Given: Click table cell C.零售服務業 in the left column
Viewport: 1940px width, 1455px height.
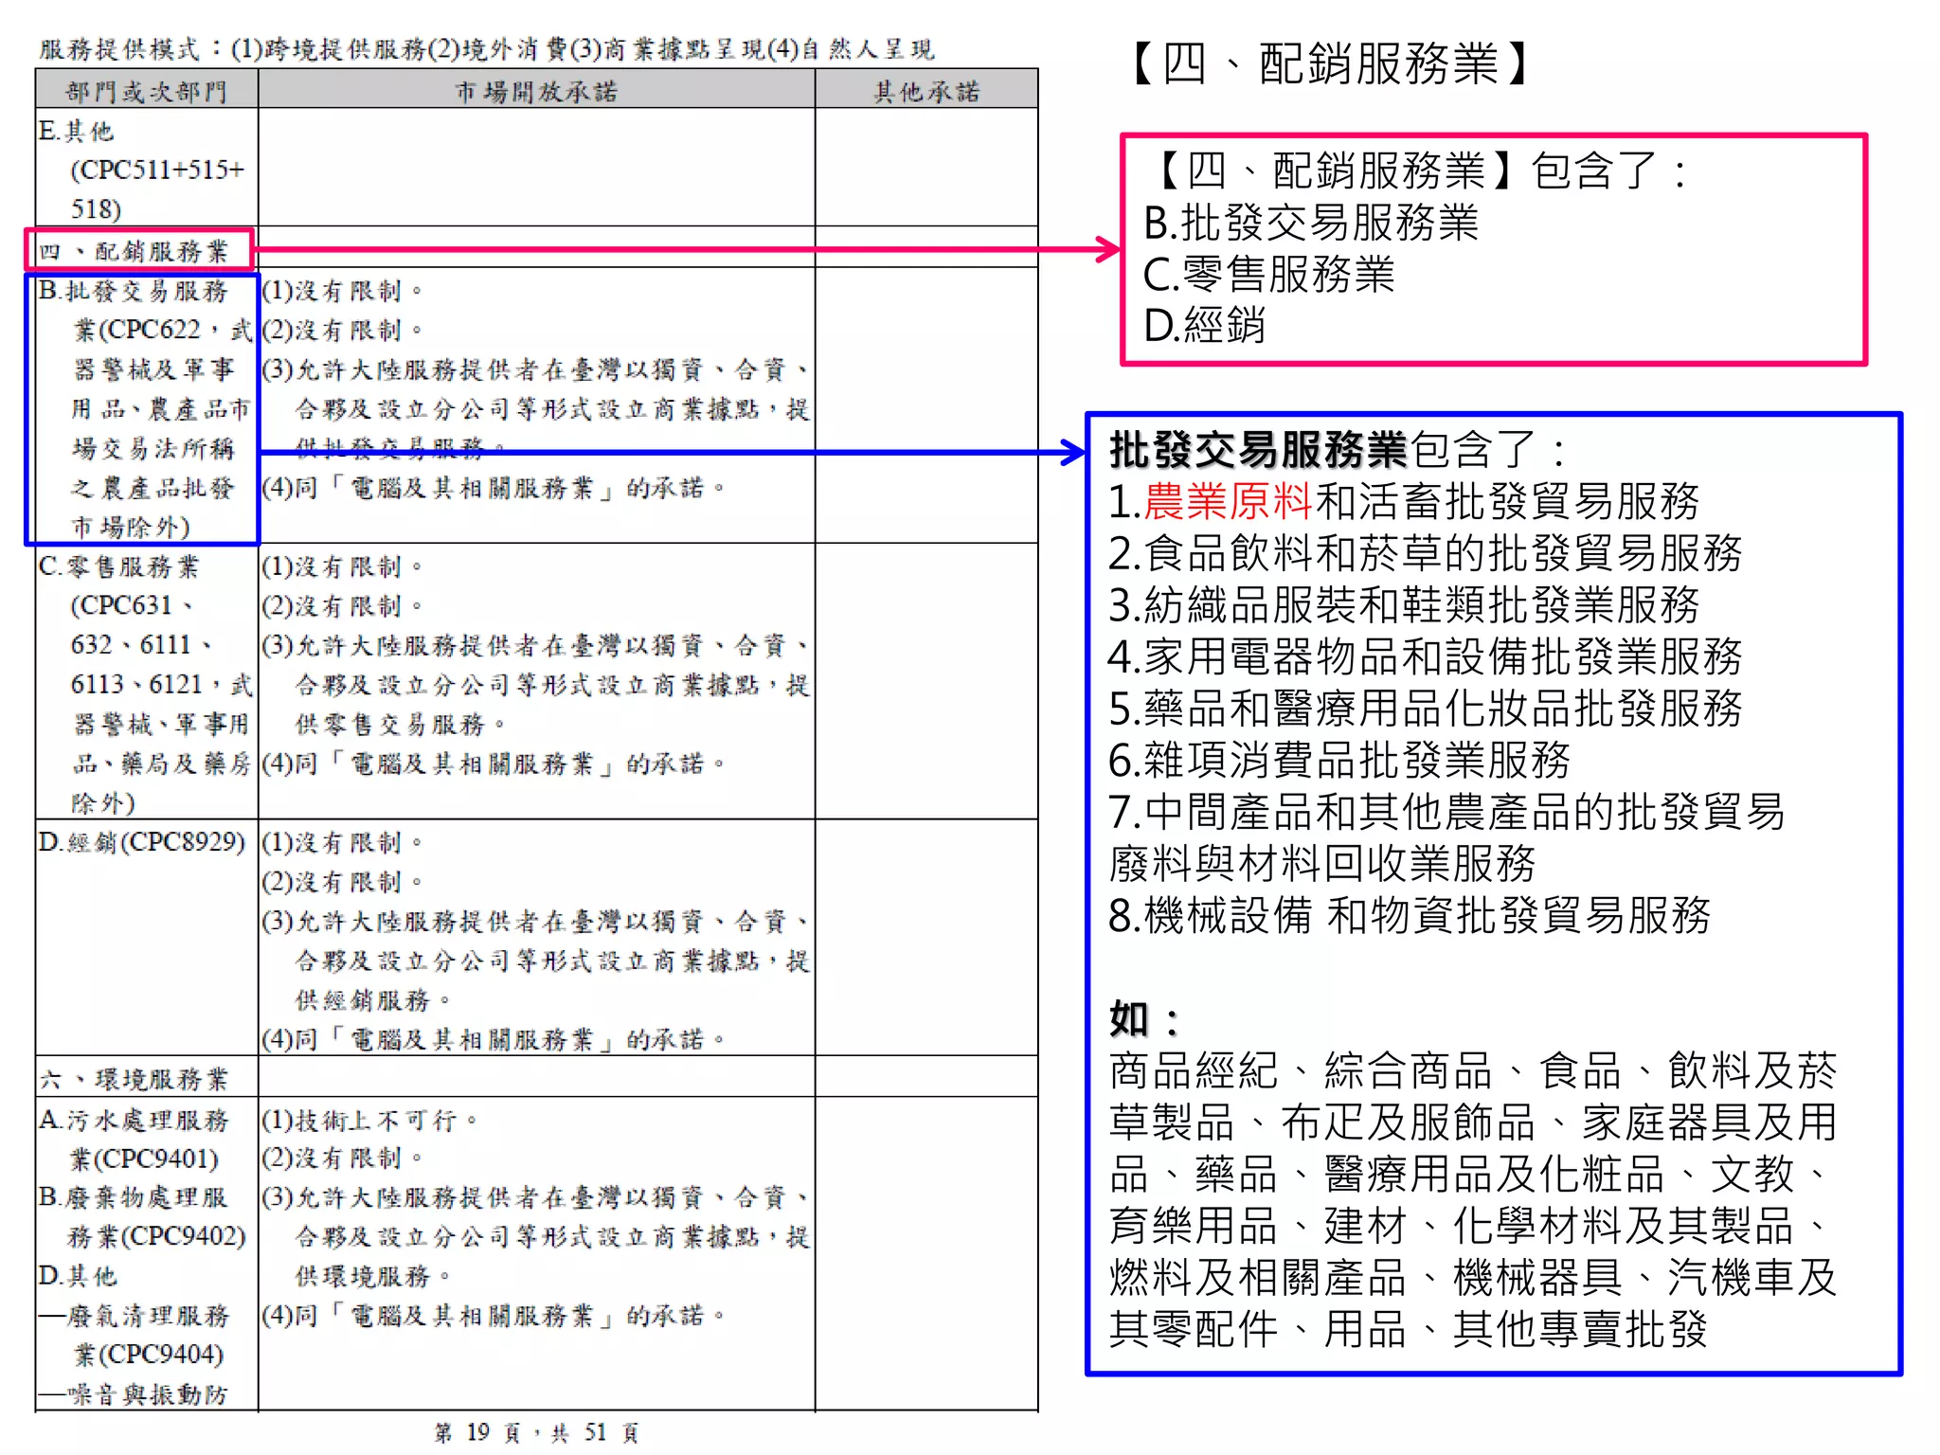Looking at the screenshot, I should click(x=119, y=566).
